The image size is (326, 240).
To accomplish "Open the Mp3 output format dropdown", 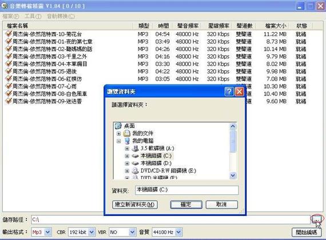I will click(x=48, y=232).
